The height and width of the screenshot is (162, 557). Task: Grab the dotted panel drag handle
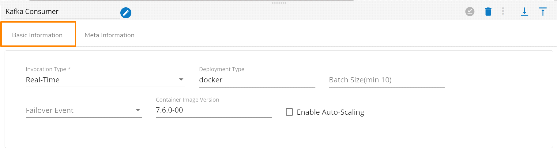[279, 3]
